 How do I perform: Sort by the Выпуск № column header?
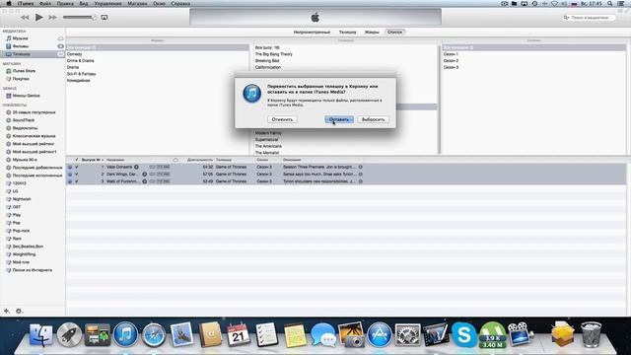point(92,160)
